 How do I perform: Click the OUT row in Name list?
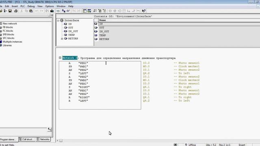coord(179,28)
